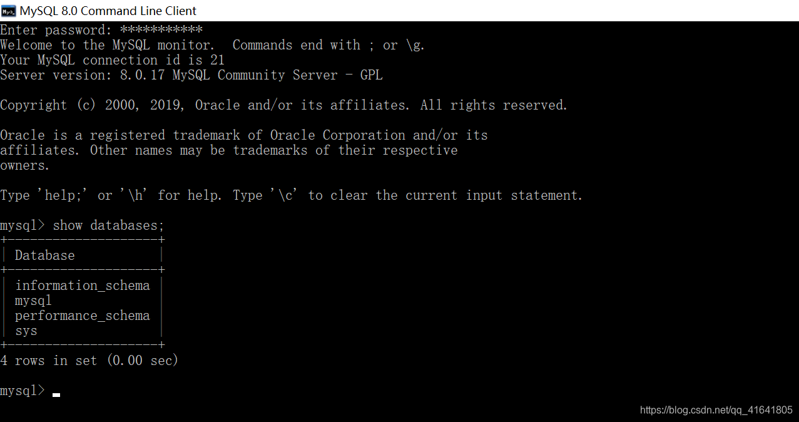The height and width of the screenshot is (422, 799).
Task: Click the sys entry in the database list
Action: tap(26, 331)
